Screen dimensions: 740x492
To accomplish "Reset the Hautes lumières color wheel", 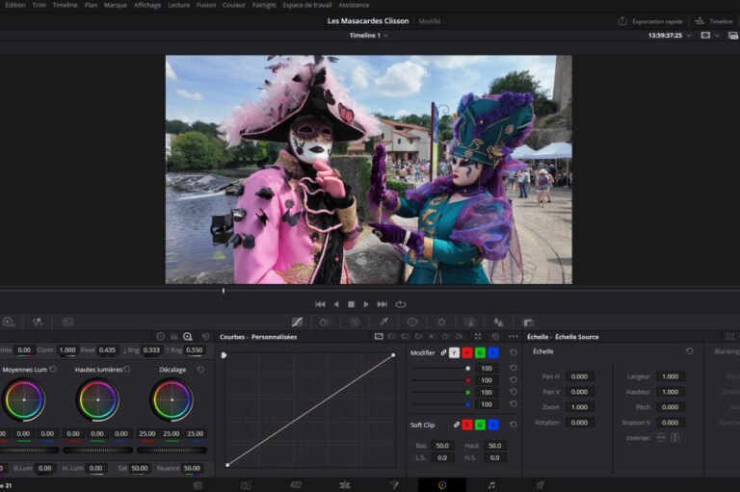I will (127, 370).
